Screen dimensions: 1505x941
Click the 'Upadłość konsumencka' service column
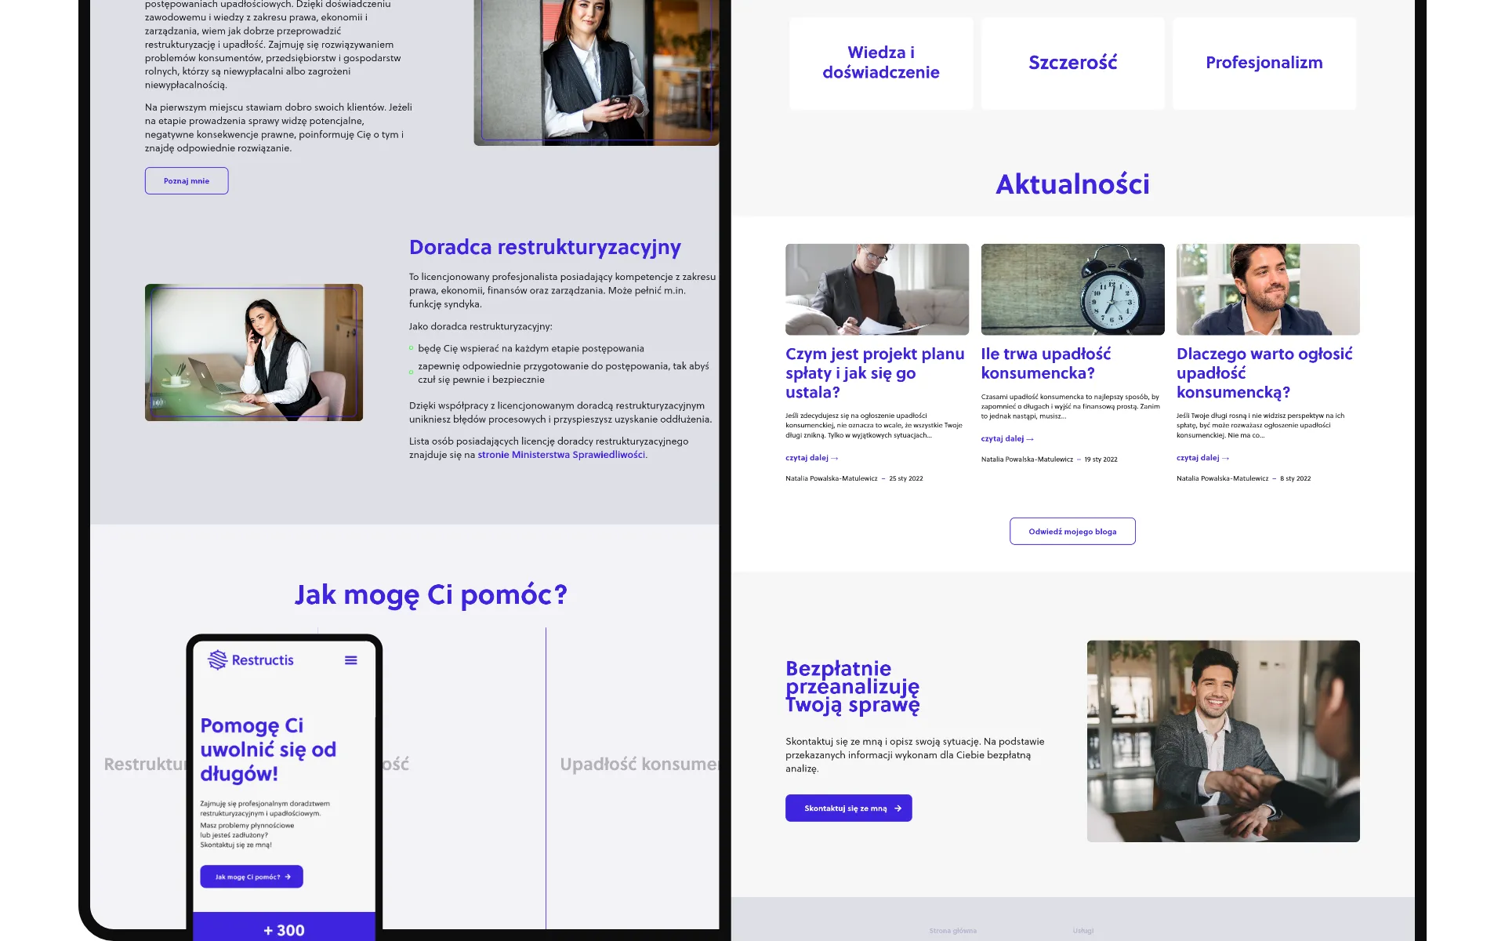click(x=636, y=765)
